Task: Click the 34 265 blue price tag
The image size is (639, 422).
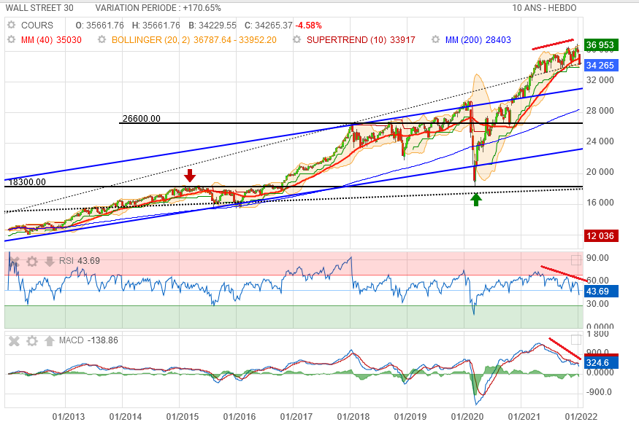Action: click(x=602, y=65)
